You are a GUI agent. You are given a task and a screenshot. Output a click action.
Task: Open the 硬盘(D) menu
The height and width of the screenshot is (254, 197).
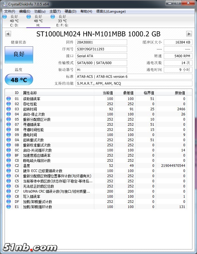70,11
